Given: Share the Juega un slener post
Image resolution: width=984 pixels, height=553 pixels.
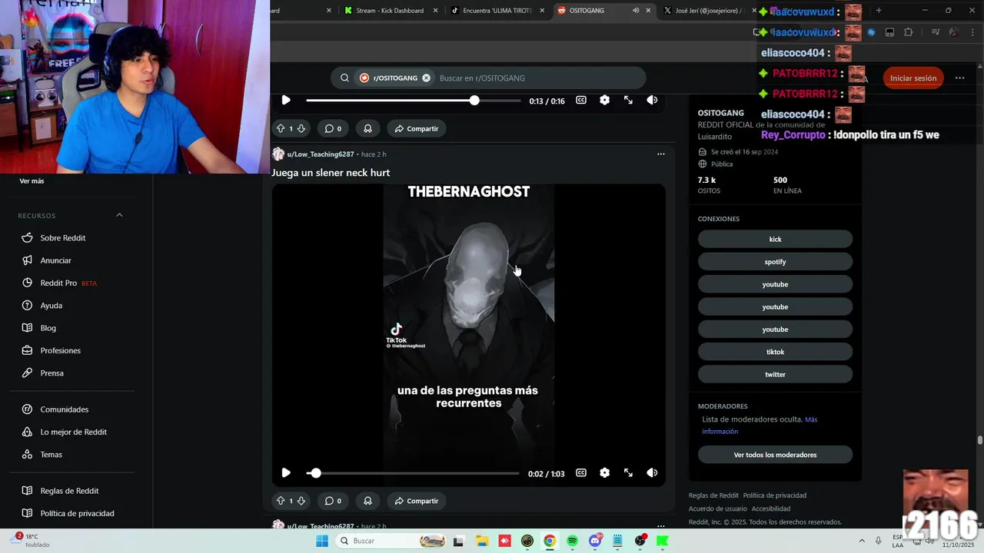Looking at the screenshot, I should [417, 501].
